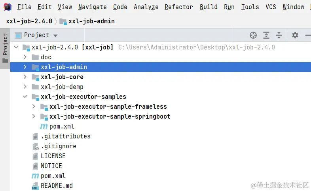Open the File menu
Screen dimensions: 311x191
tap(24, 7)
